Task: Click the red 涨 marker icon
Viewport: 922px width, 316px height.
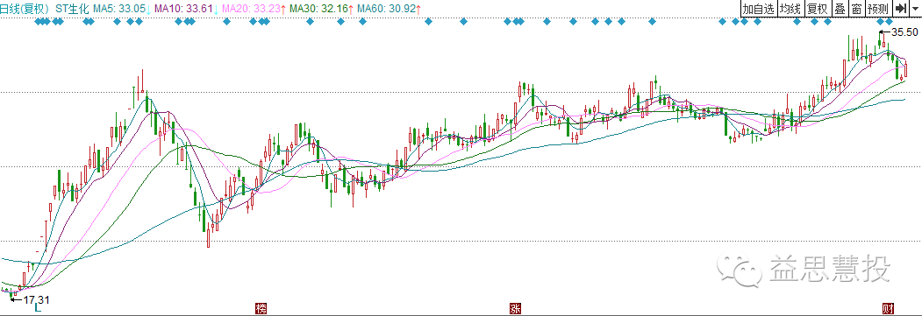Action: tap(516, 309)
